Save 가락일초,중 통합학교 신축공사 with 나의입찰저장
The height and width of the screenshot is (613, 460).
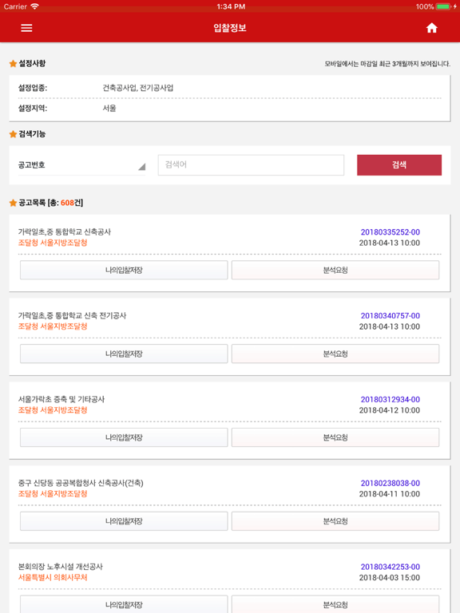(x=124, y=270)
